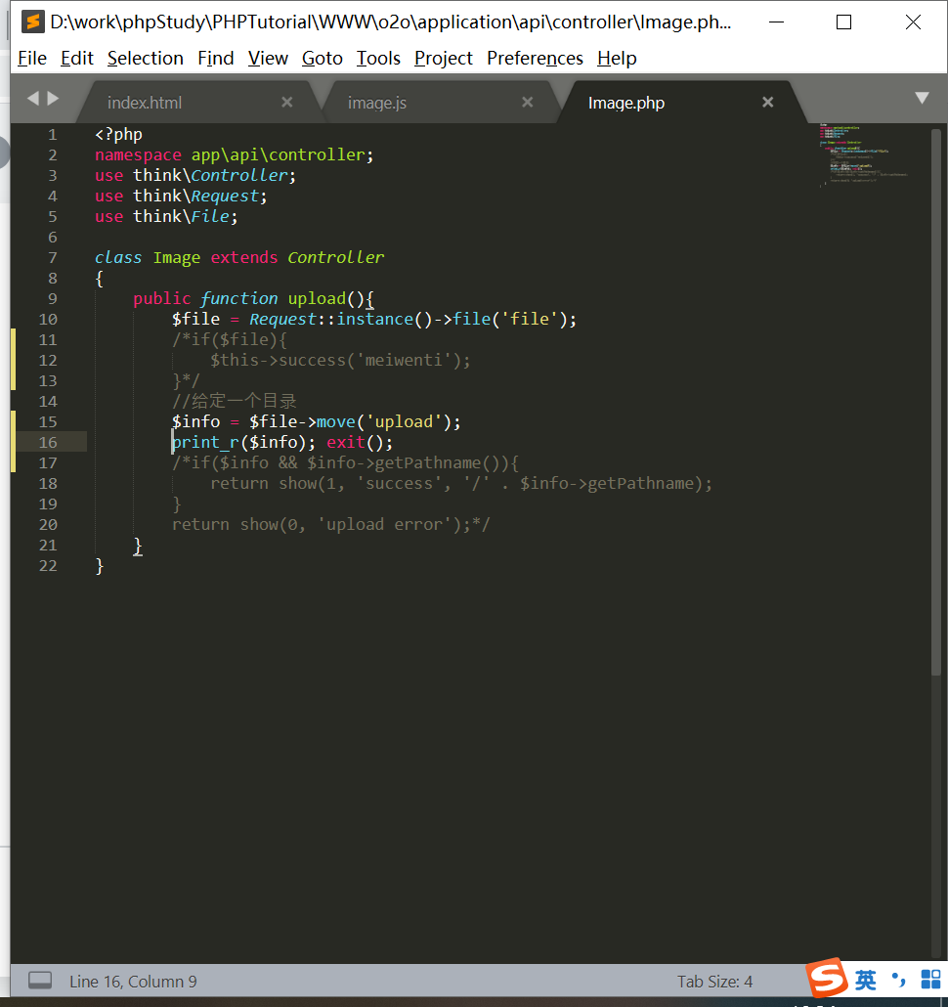This screenshot has height=1007, width=948.
Task: Click 'Request' in the use statement on line 4
Action: point(225,196)
